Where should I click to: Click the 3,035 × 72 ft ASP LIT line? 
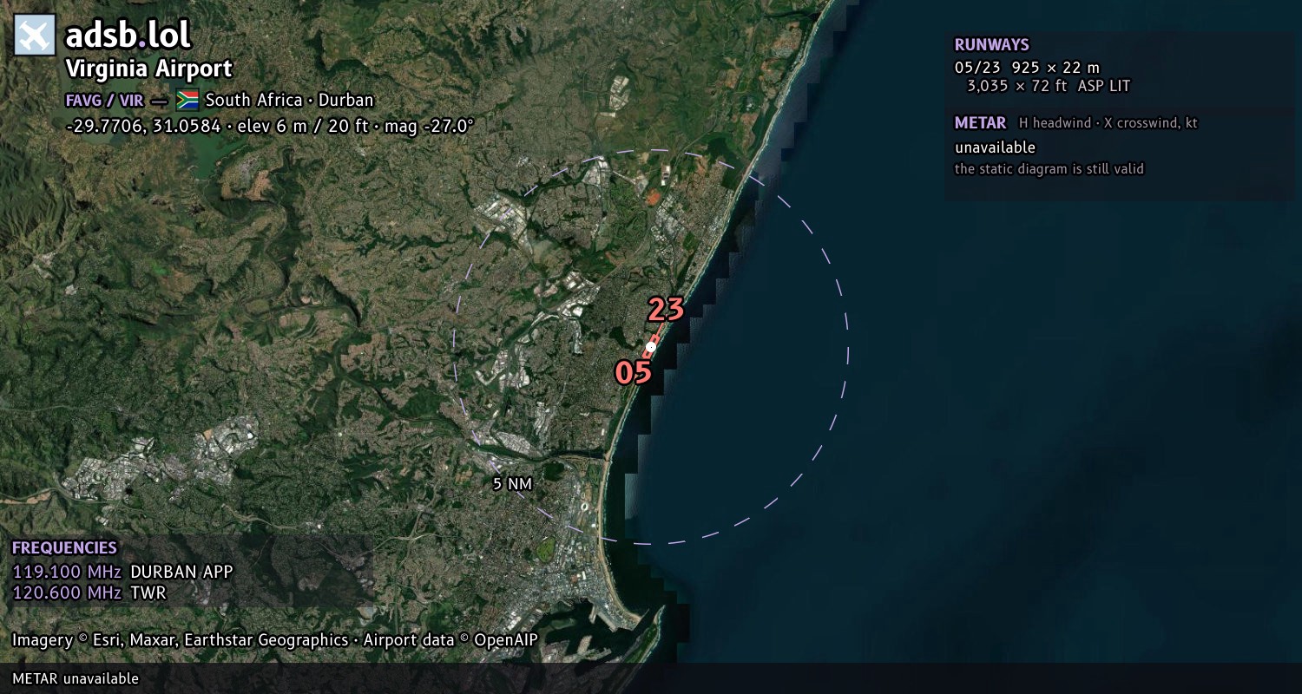[x=1049, y=86]
